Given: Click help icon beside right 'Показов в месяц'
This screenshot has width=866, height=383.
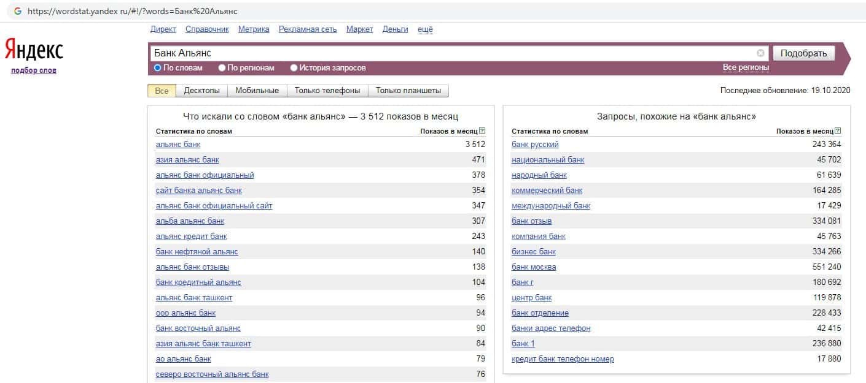Looking at the screenshot, I should [838, 131].
